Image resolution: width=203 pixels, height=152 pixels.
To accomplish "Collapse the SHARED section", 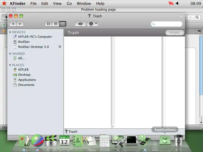I will coord(10,54).
